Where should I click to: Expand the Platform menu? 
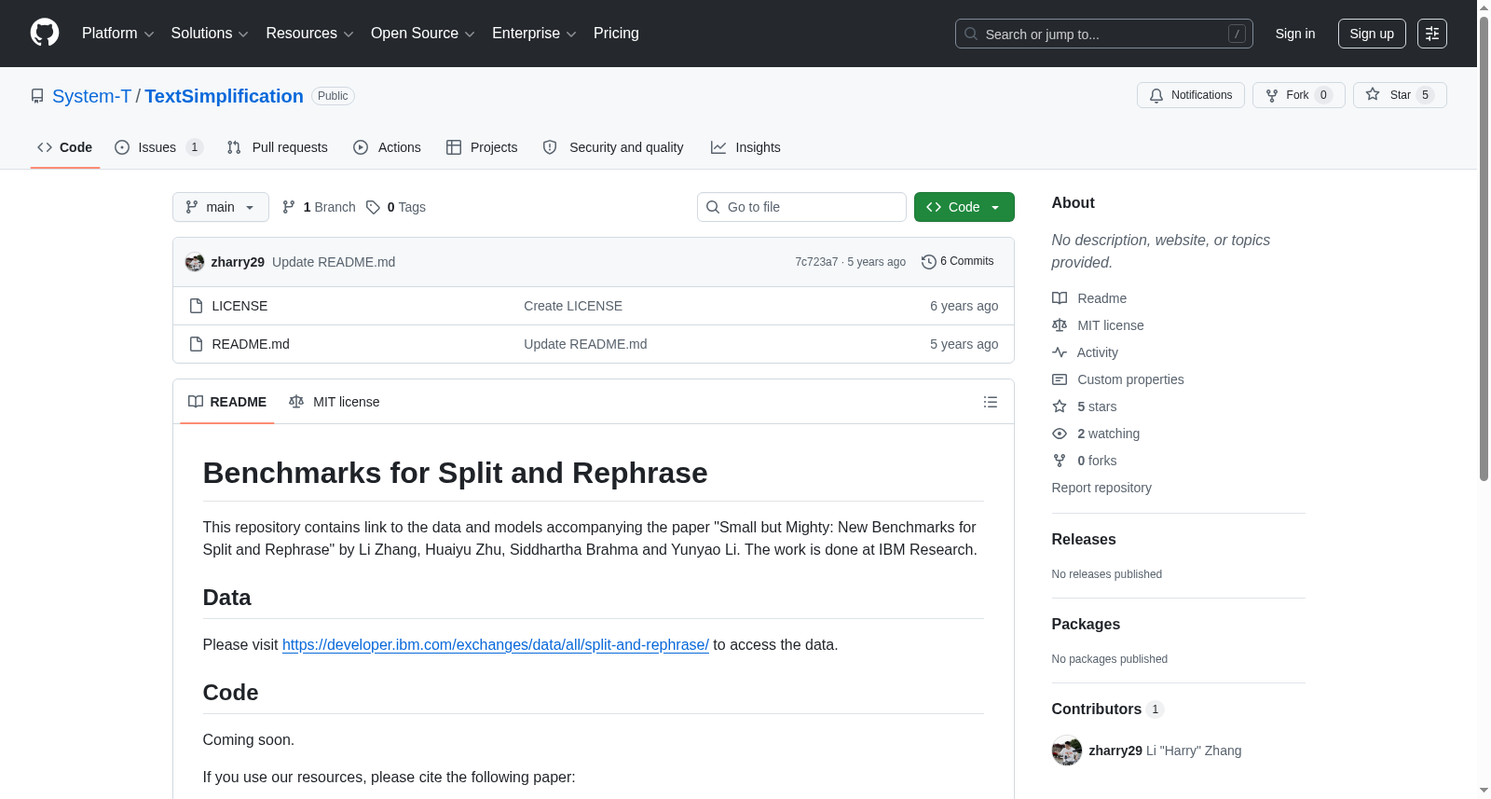[x=117, y=34]
